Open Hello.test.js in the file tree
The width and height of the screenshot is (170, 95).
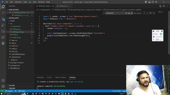[16, 37]
